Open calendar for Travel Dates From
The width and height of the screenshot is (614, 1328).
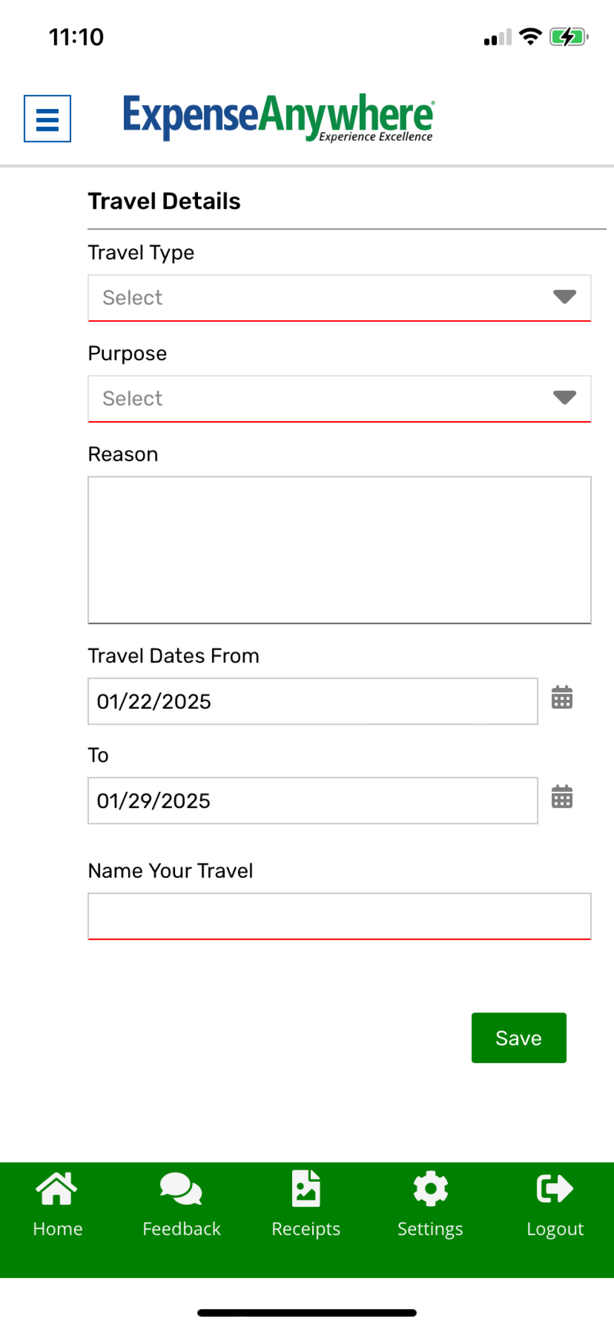point(562,697)
